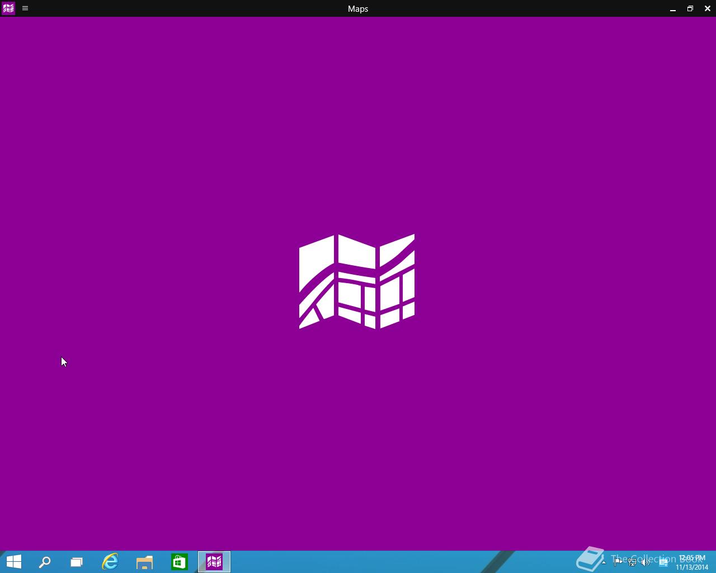Select the Maps taskbar button

[214, 562]
